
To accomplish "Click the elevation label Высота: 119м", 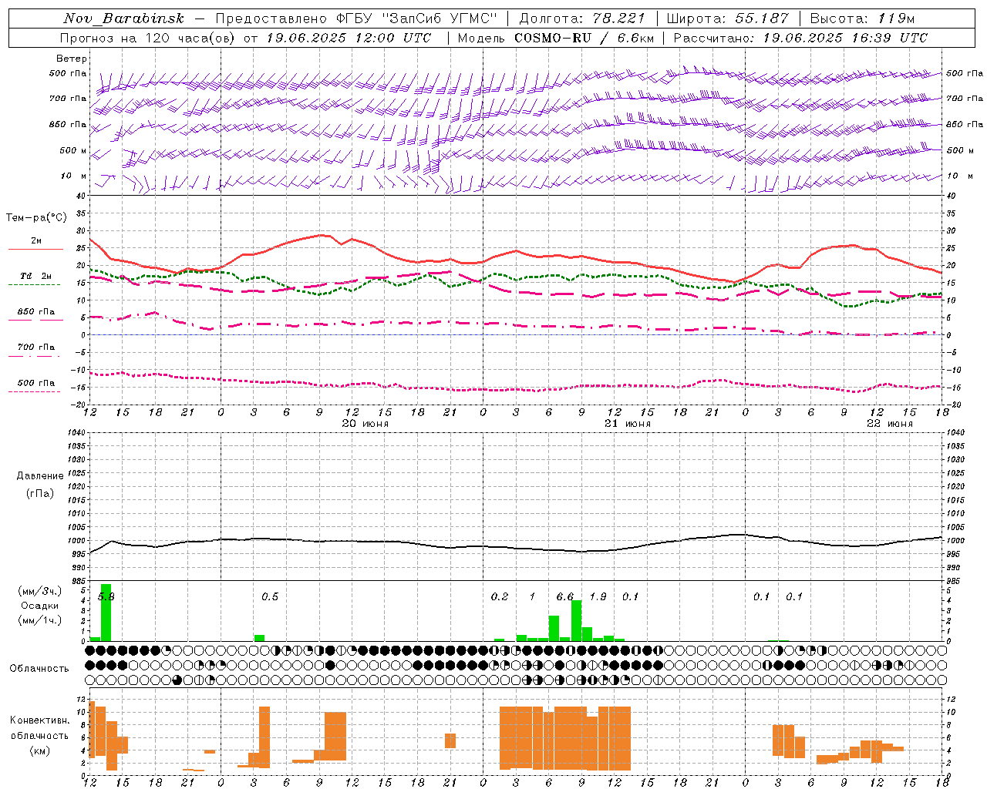I will (863, 18).
